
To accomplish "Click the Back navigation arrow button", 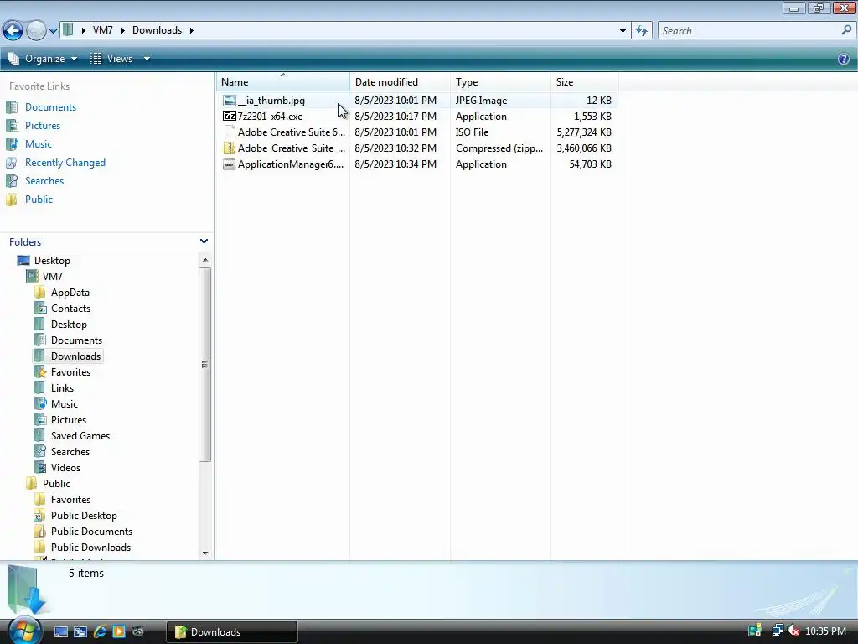I will (x=13, y=30).
